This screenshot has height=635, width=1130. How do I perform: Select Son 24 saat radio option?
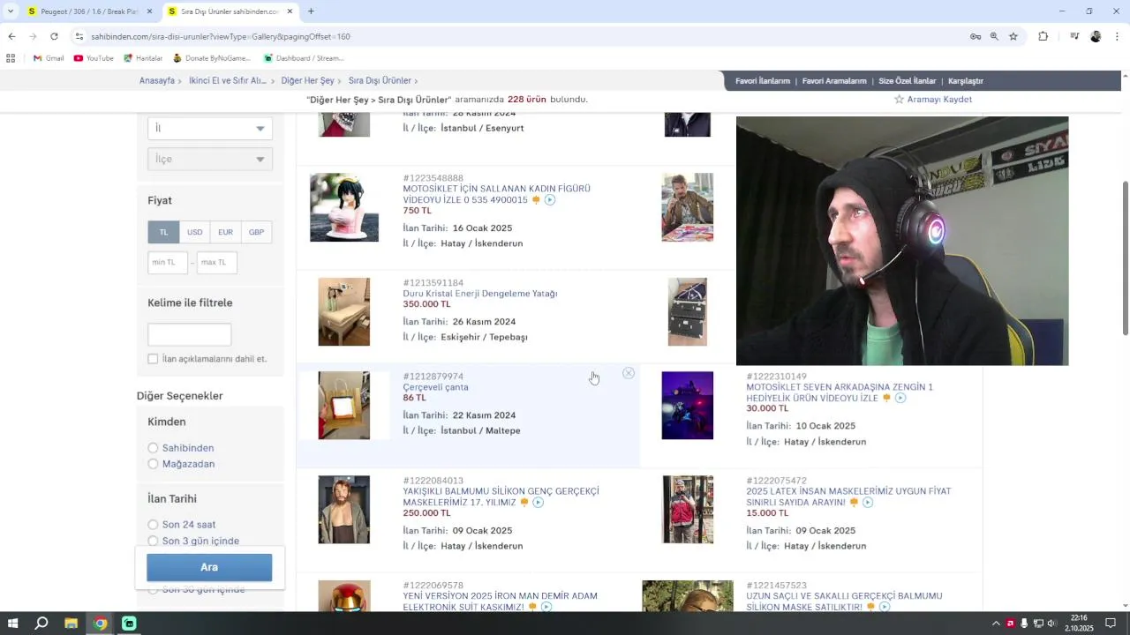[153, 525]
